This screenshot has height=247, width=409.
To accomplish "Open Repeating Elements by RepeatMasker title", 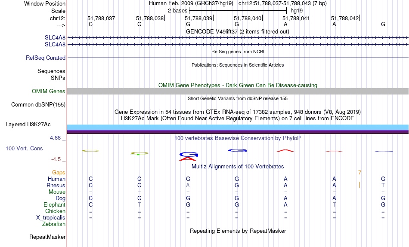I will [238, 231].
